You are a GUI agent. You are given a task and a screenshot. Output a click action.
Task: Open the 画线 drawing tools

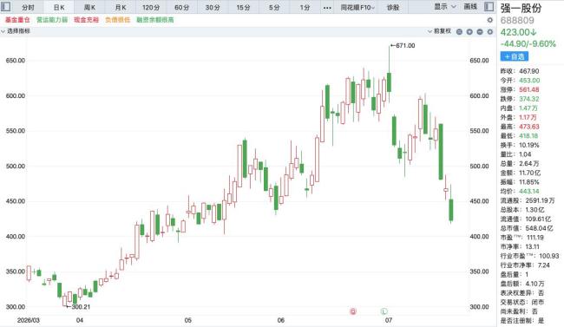[470, 6]
